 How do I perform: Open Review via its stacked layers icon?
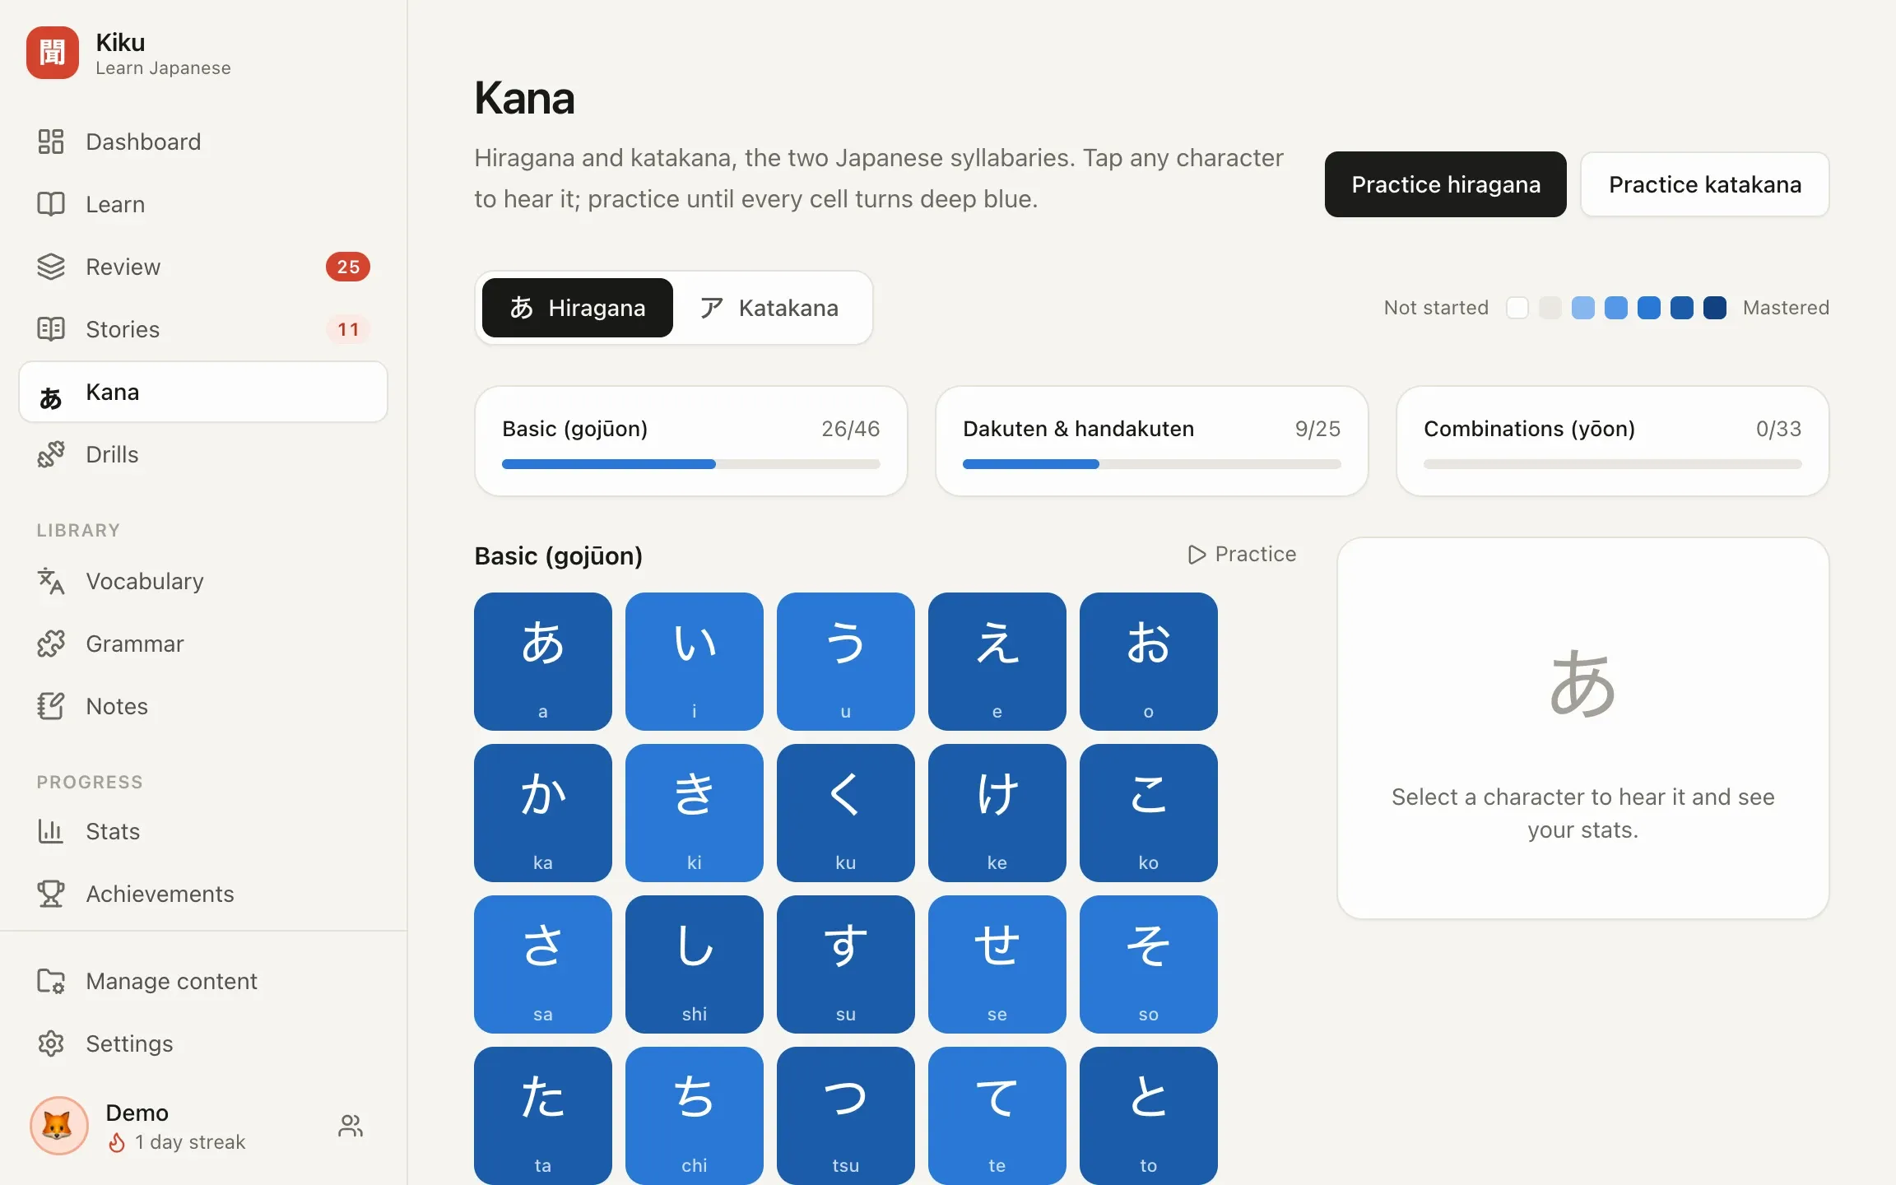[51, 267]
